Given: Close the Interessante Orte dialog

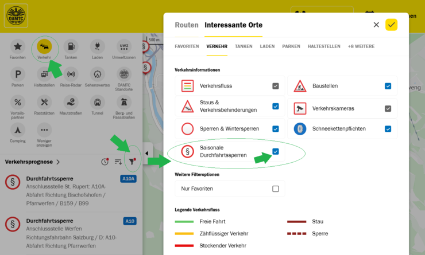Looking at the screenshot, I should [376, 25].
